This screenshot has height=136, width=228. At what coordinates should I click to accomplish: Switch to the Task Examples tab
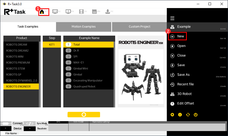[x=28, y=27]
